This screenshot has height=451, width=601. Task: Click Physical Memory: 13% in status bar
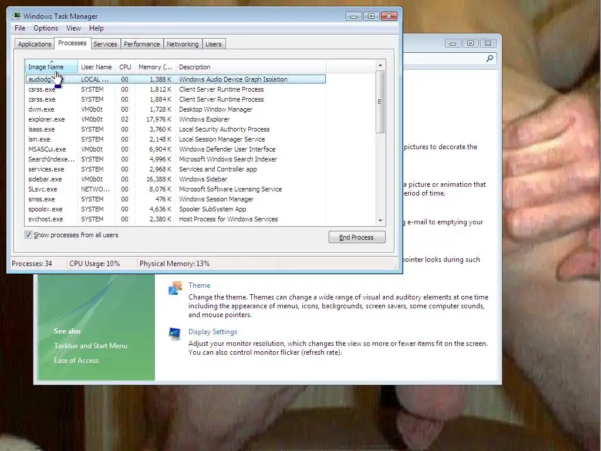[x=174, y=264]
